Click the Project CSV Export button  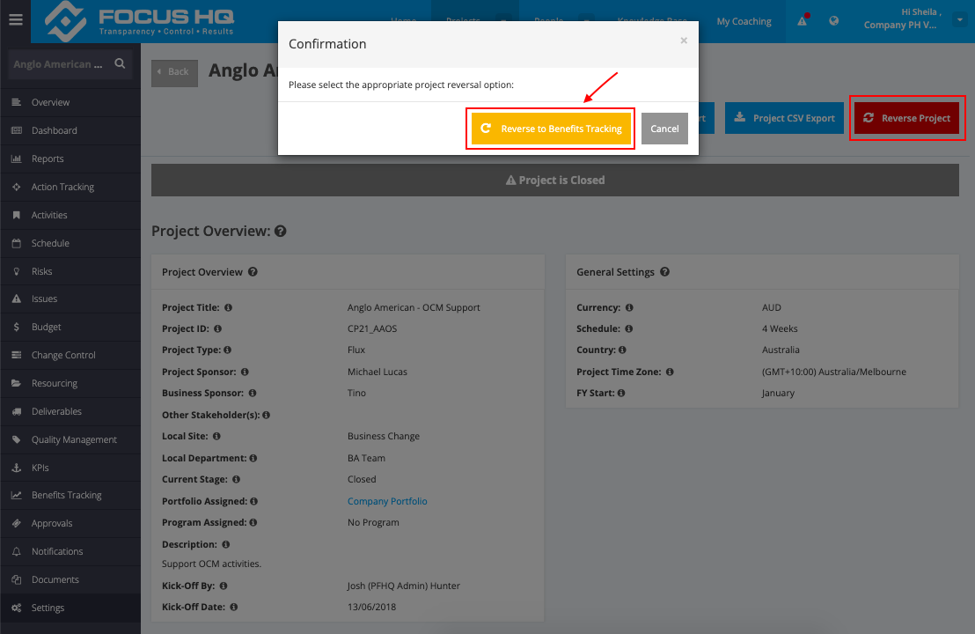784,118
